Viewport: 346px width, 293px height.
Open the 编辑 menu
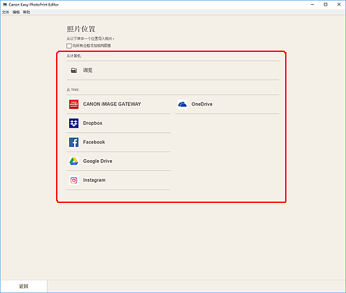(16, 12)
